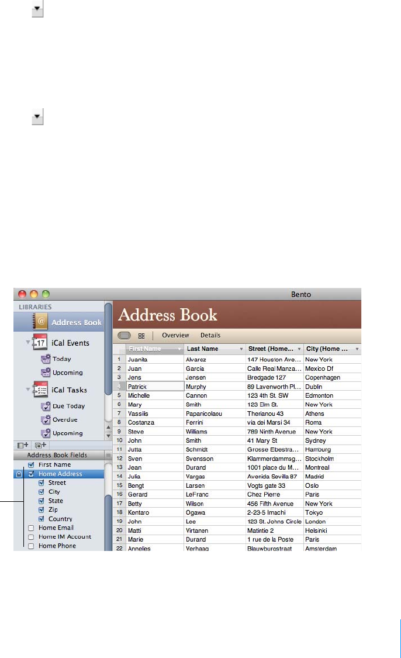Click the Copenhagen city cell
401x658 pixels.
pos(332,377)
